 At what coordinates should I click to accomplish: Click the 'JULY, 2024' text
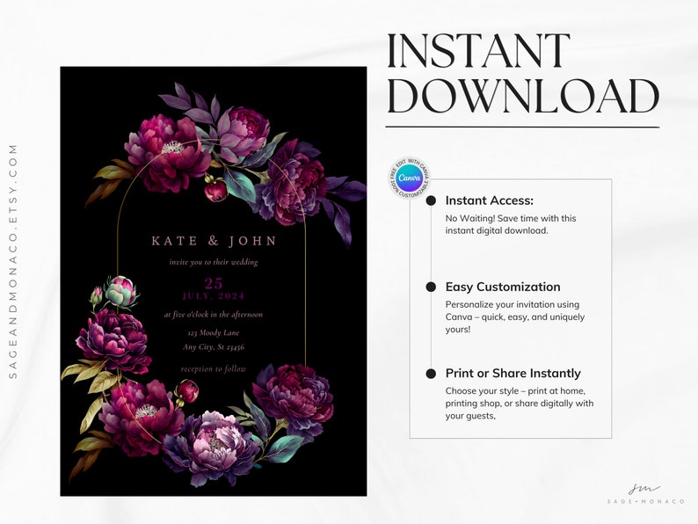[x=214, y=296]
